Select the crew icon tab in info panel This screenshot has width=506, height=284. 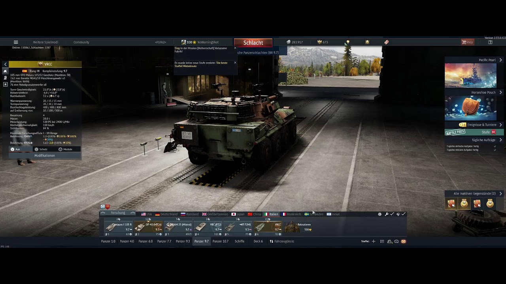(5, 78)
